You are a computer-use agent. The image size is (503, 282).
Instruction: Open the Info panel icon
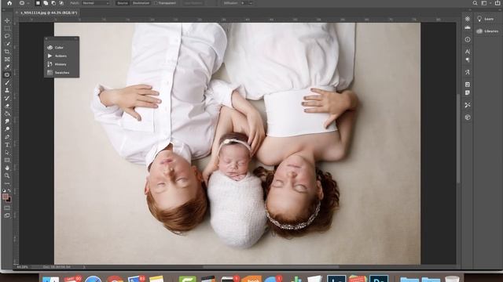pyautogui.click(x=468, y=40)
